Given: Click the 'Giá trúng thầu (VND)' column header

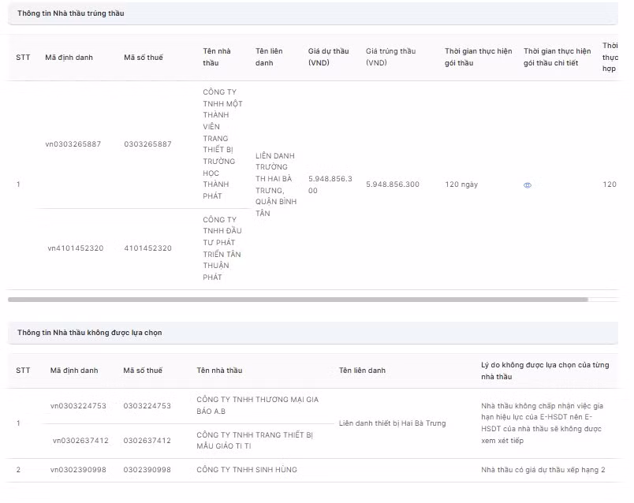Looking at the screenshot, I should [x=390, y=57].
